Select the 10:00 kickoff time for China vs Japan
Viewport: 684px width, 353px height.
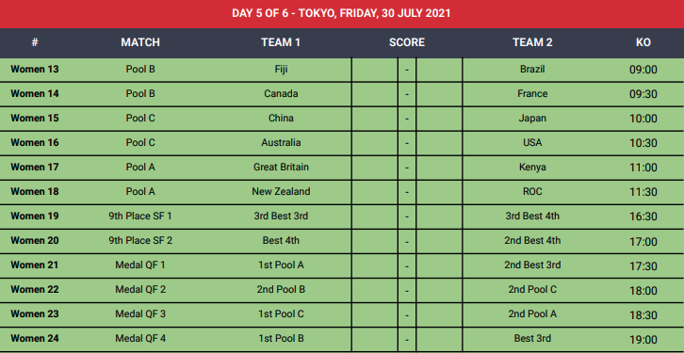[643, 119]
